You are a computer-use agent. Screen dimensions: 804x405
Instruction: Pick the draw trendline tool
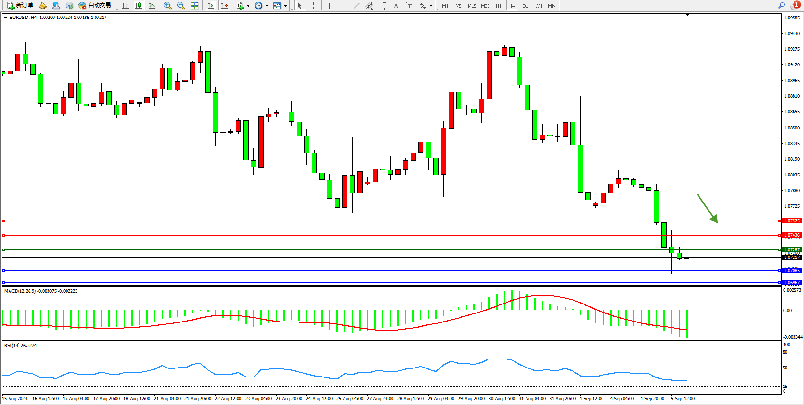tap(356, 6)
